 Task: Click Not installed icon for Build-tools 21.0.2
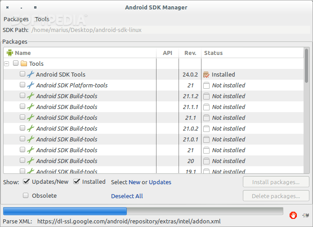click(206, 129)
